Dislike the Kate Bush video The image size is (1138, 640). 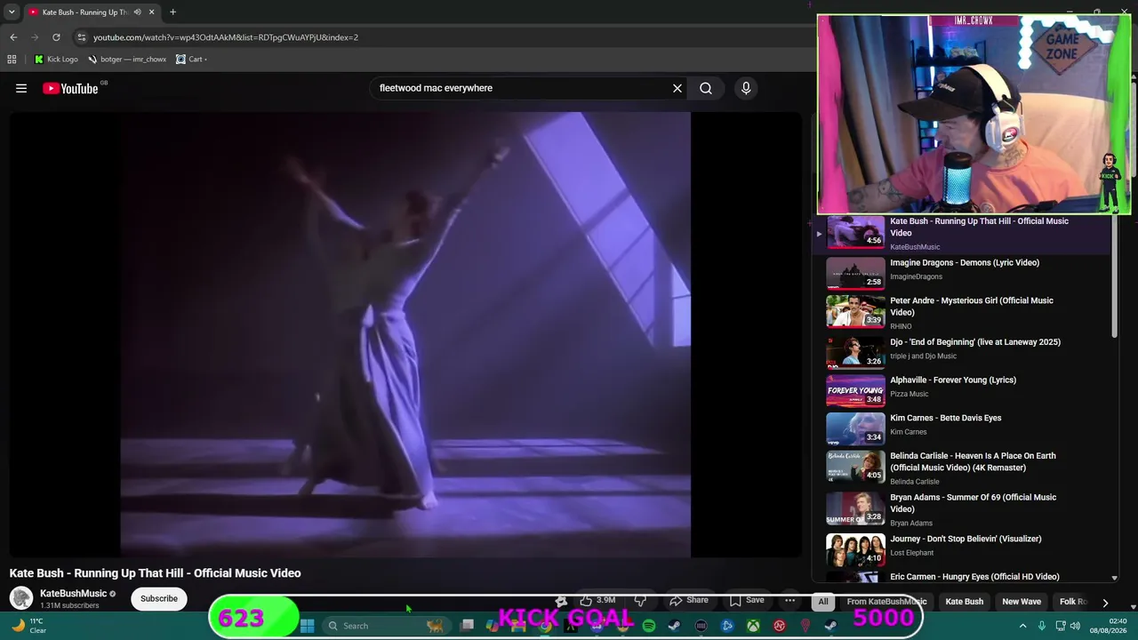click(x=640, y=601)
